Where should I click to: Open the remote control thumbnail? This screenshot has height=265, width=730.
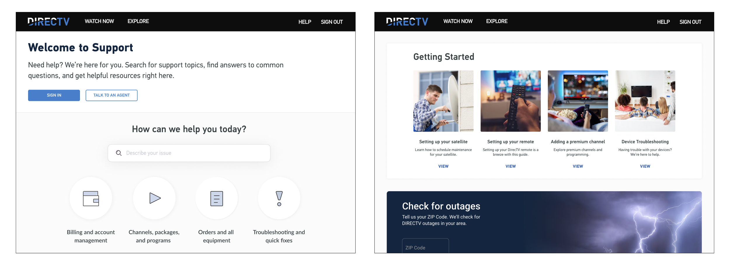[x=510, y=101]
